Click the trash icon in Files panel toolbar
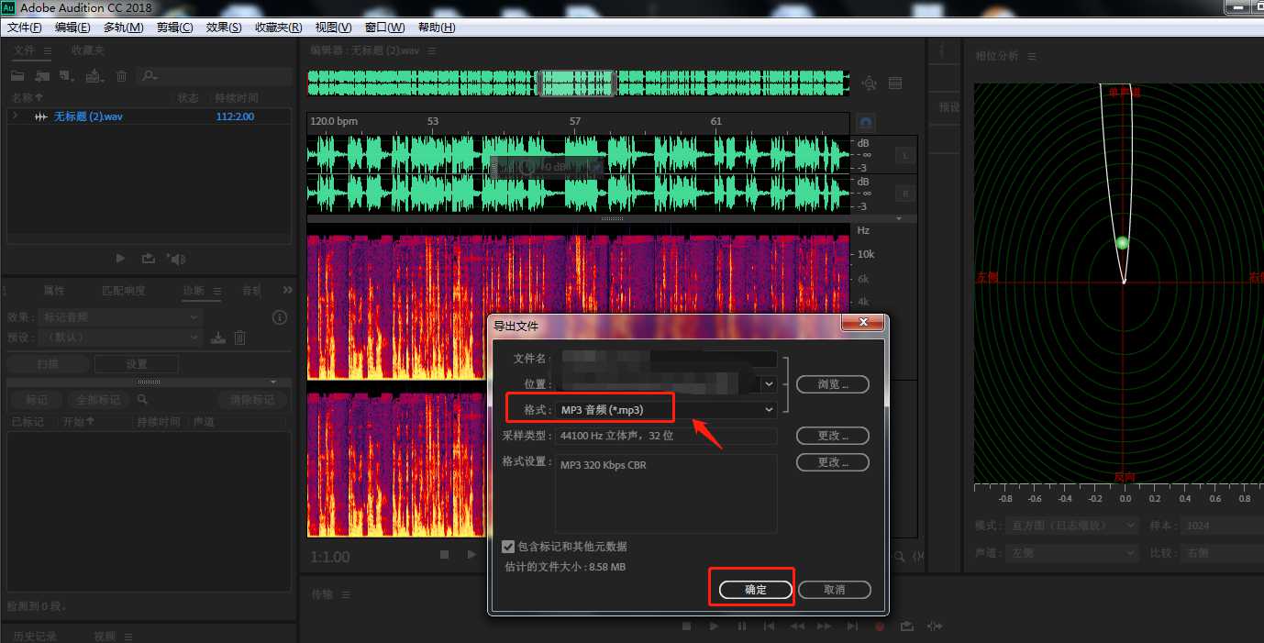 (121, 76)
